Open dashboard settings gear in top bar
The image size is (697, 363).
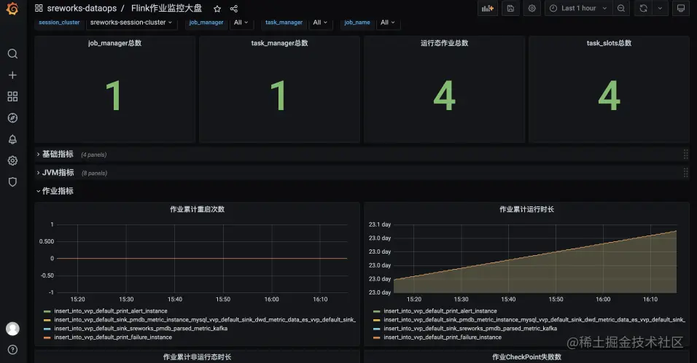pyautogui.click(x=531, y=8)
